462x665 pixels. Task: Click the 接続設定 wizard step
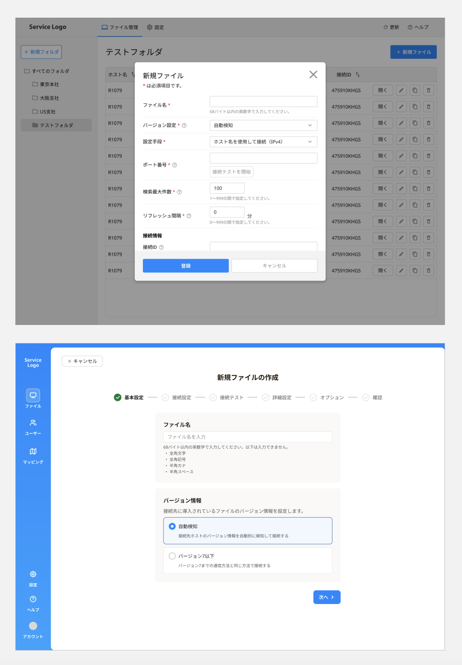point(177,397)
